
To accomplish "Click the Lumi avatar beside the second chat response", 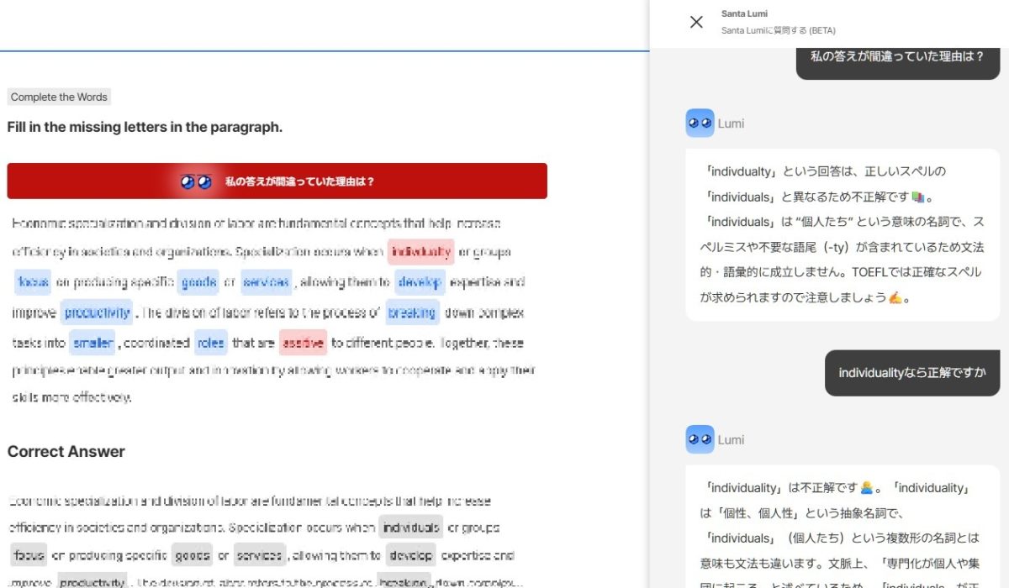I will (x=699, y=439).
